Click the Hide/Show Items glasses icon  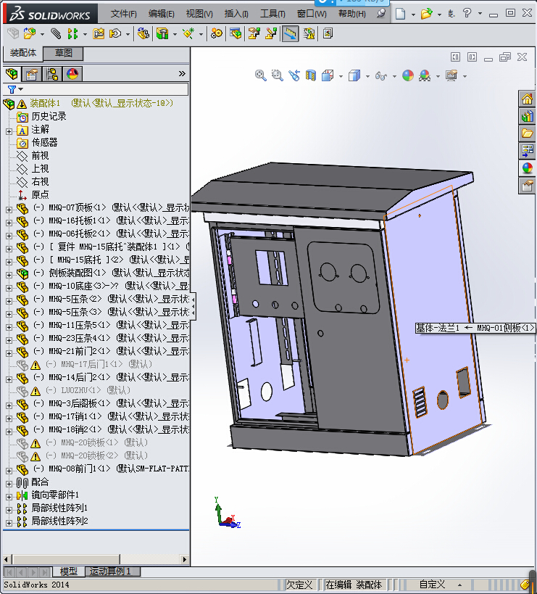pyautogui.click(x=380, y=76)
